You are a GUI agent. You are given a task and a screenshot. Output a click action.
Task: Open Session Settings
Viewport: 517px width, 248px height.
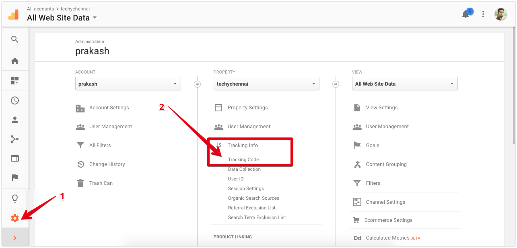[x=246, y=189]
